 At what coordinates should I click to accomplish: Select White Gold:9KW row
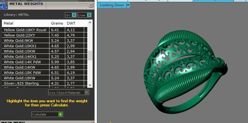(x=44, y=41)
